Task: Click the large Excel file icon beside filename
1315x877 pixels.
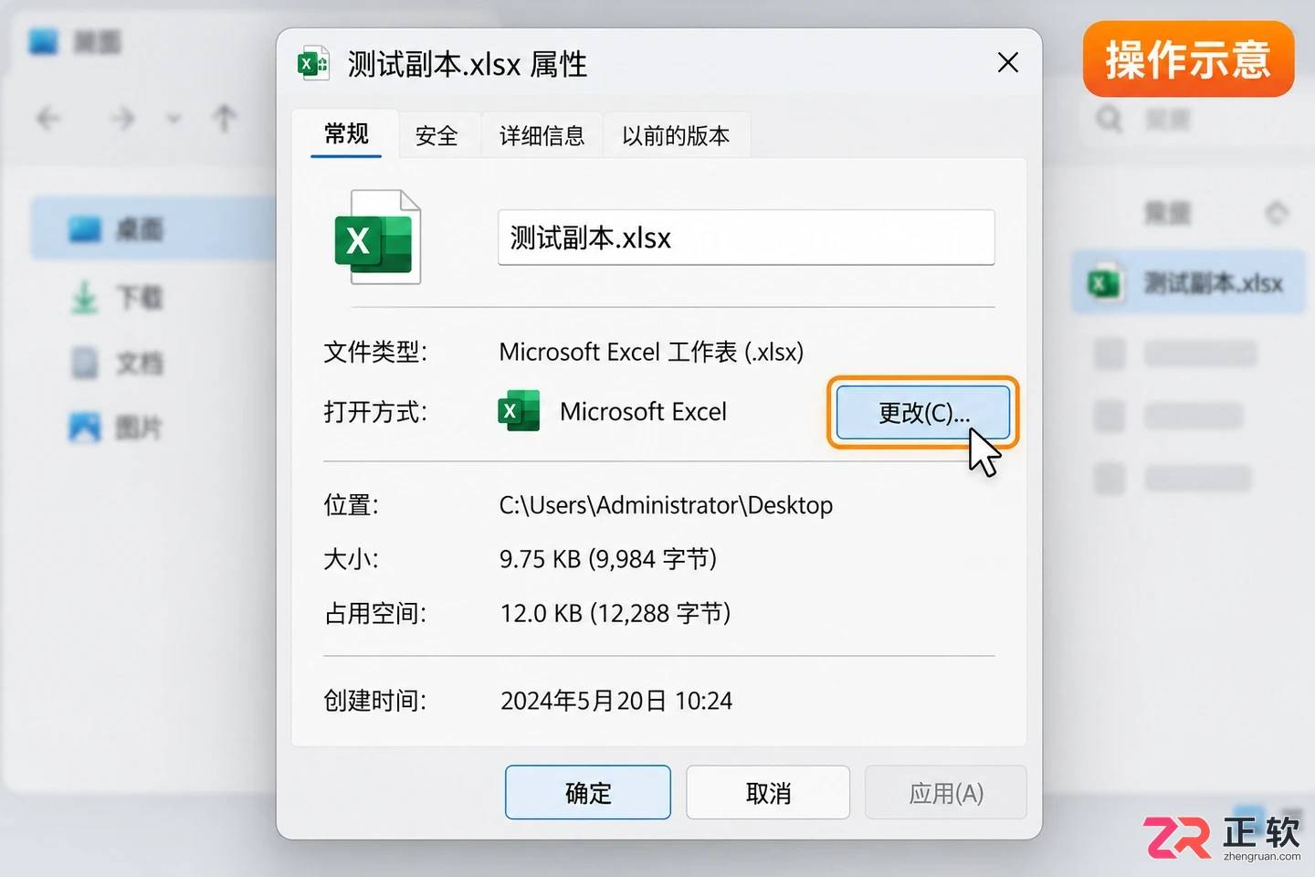Action: 378,237
